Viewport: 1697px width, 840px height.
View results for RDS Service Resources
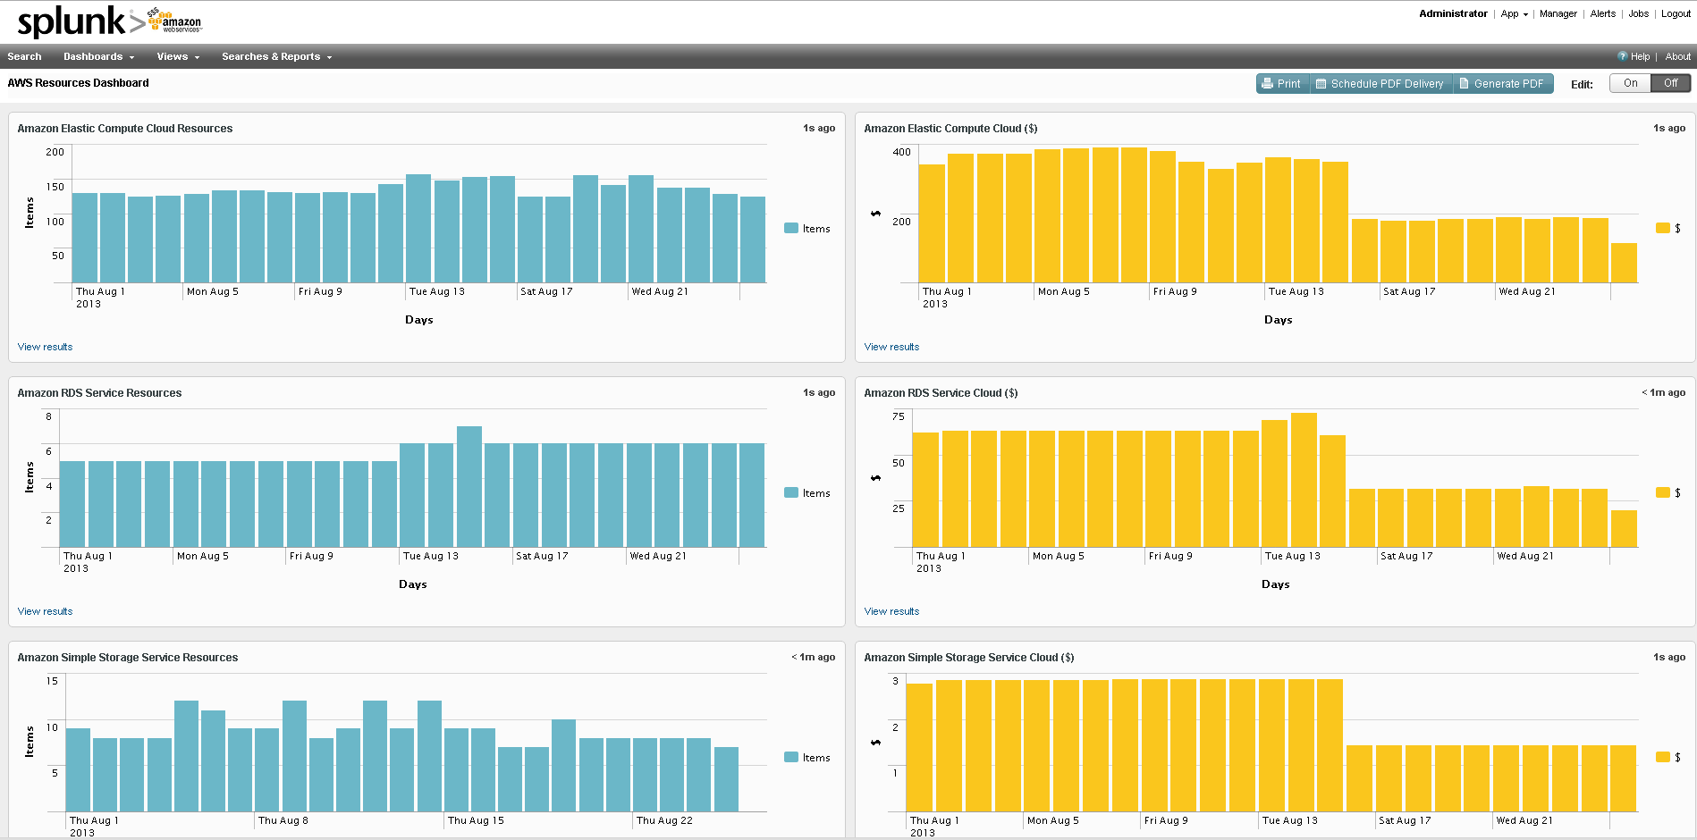pyautogui.click(x=45, y=611)
